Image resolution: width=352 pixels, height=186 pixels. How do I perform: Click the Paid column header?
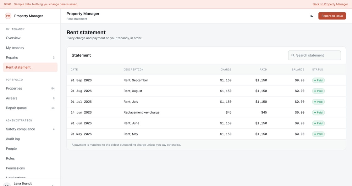tap(263, 70)
